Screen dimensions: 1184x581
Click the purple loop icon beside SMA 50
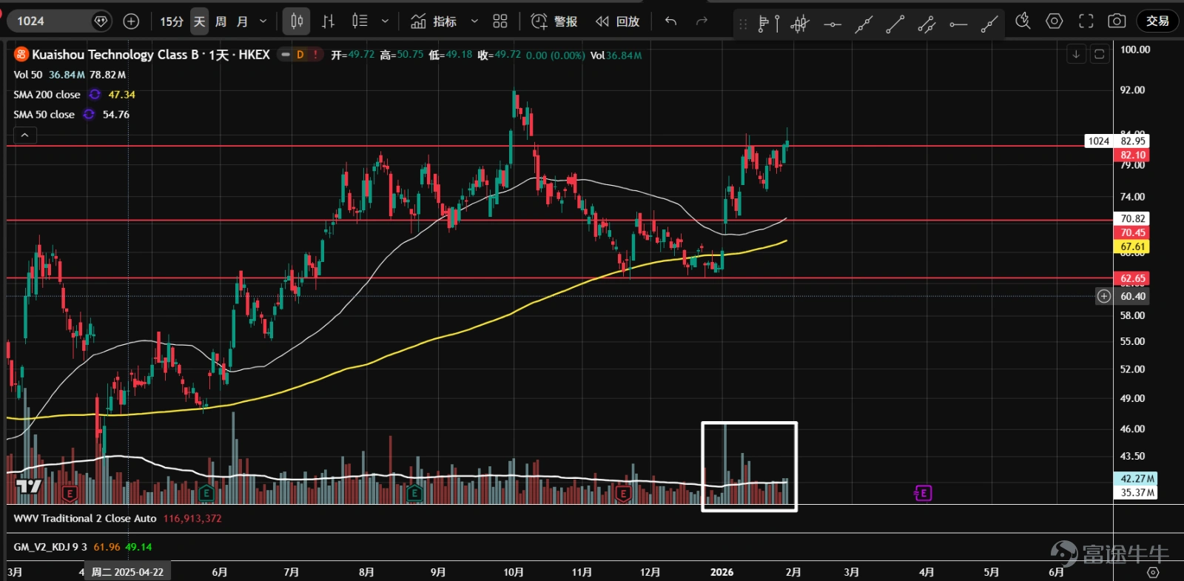(x=89, y=115)
